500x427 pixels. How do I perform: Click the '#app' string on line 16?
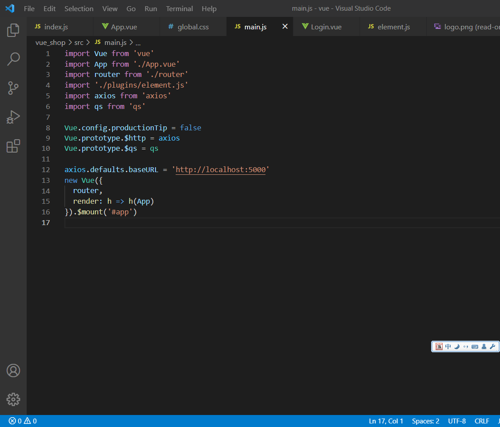(x=120, y=212)
